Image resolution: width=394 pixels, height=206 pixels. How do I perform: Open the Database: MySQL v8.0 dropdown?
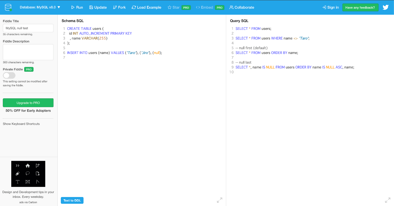point(40,7)
